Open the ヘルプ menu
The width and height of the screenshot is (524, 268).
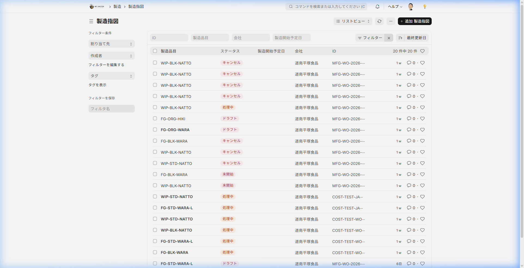click(395, 7)
